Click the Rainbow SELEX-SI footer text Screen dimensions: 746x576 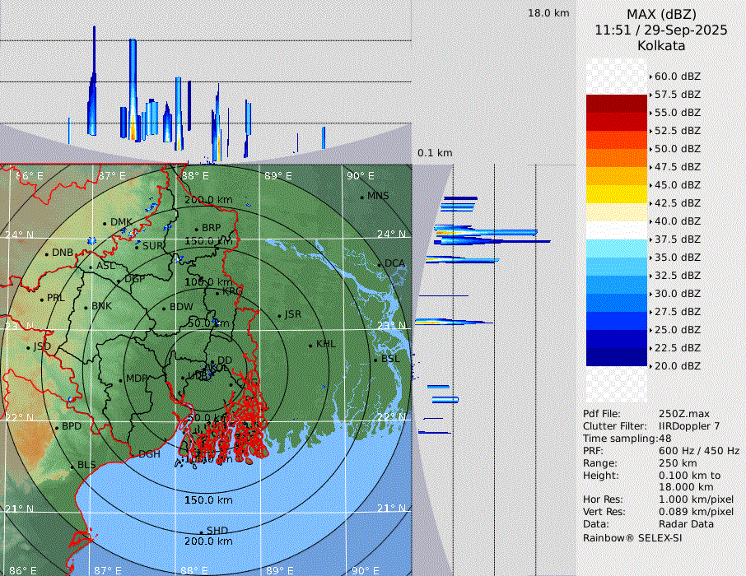pos(632,538)
